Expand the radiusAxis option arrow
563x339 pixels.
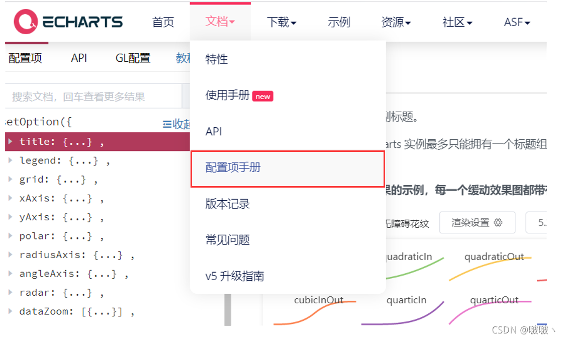(11, 255)
